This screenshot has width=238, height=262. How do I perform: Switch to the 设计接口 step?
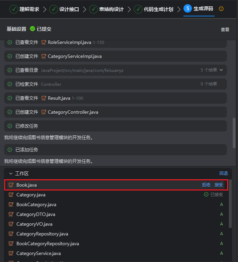point(65,9)
